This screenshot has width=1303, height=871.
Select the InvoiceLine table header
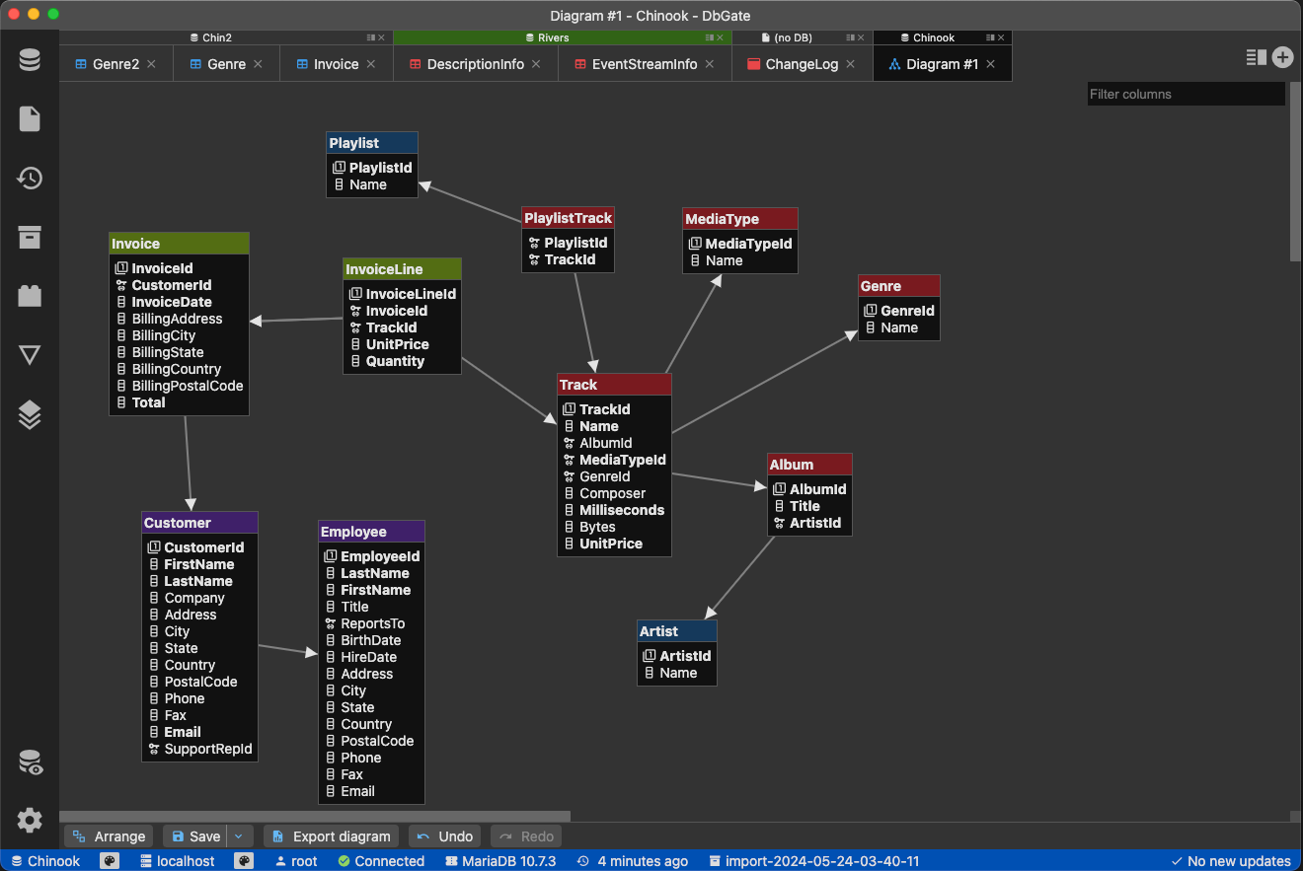[402, 269]
